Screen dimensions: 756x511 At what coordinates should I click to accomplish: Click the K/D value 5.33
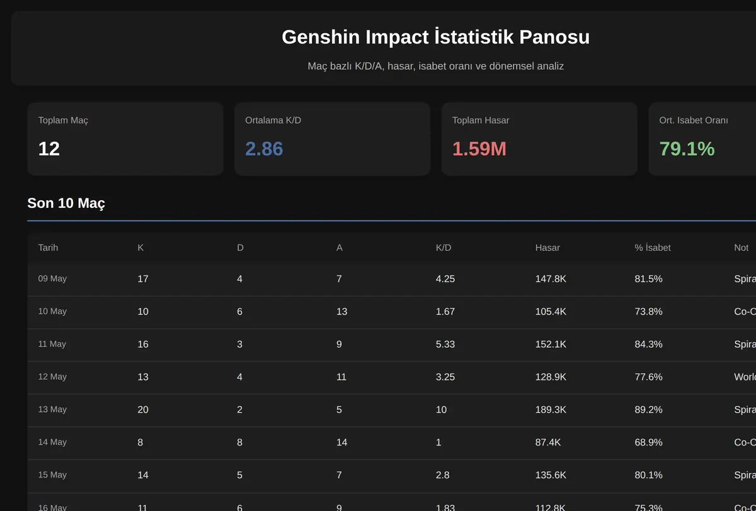click(x=445, y=344)
